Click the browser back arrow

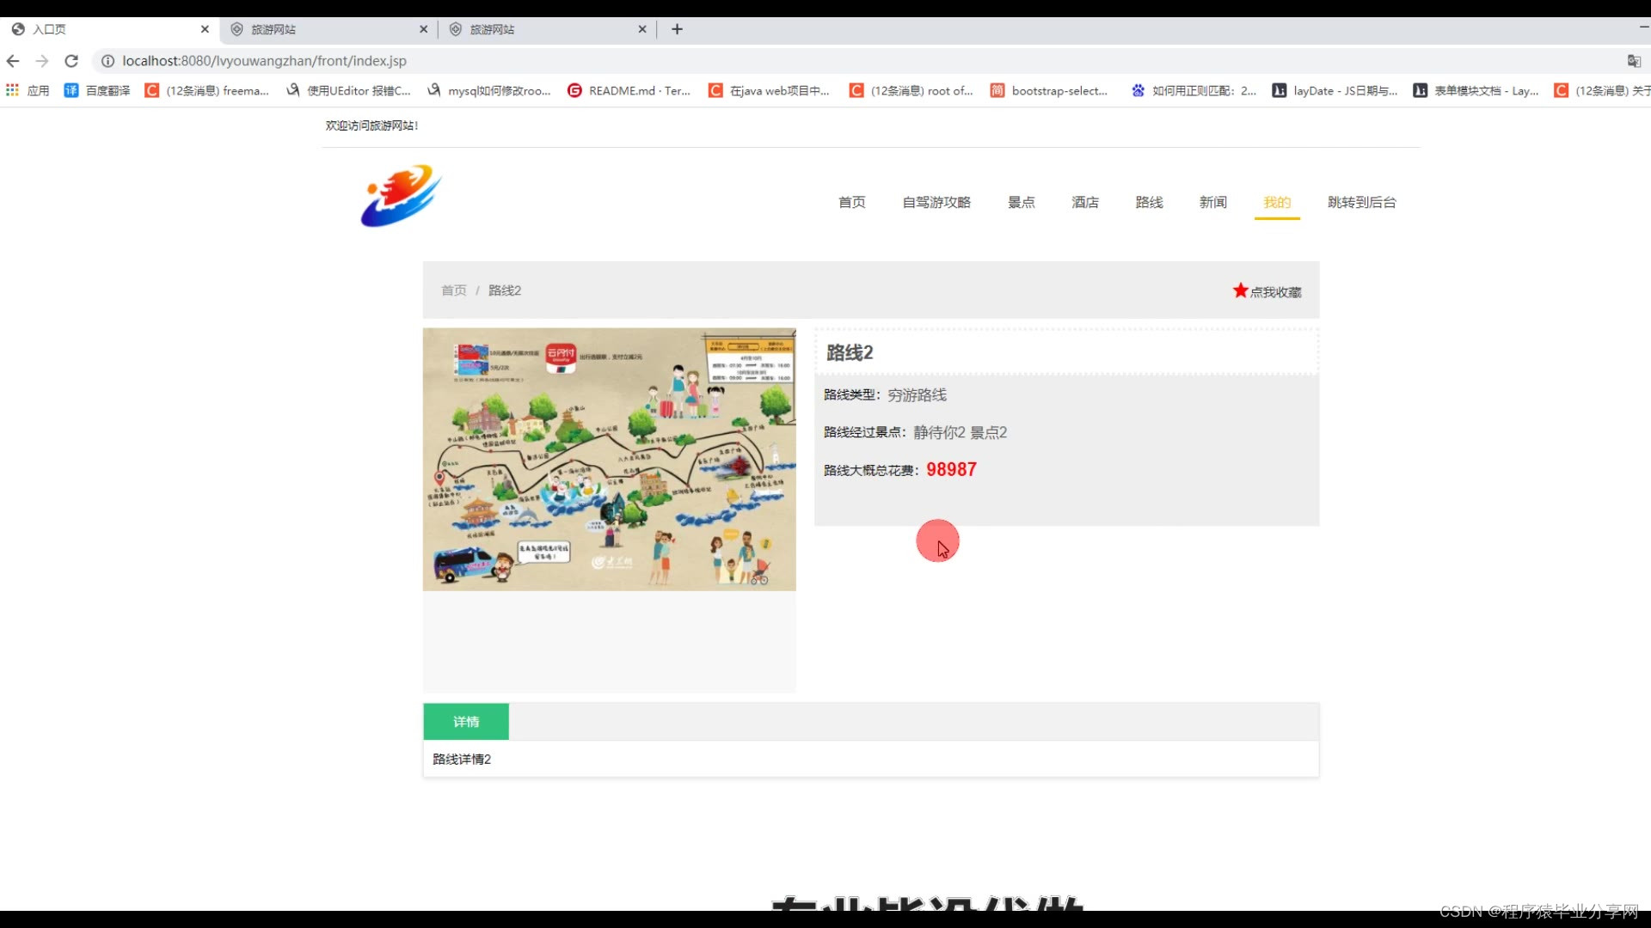[13, 61]
